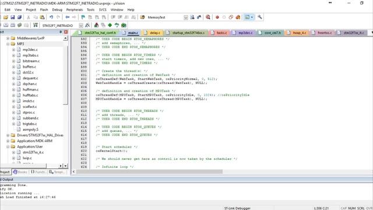This screenshot has height=210, width=373.
Task: Open the window layout dropdown arrow
Action: (252, 17)
